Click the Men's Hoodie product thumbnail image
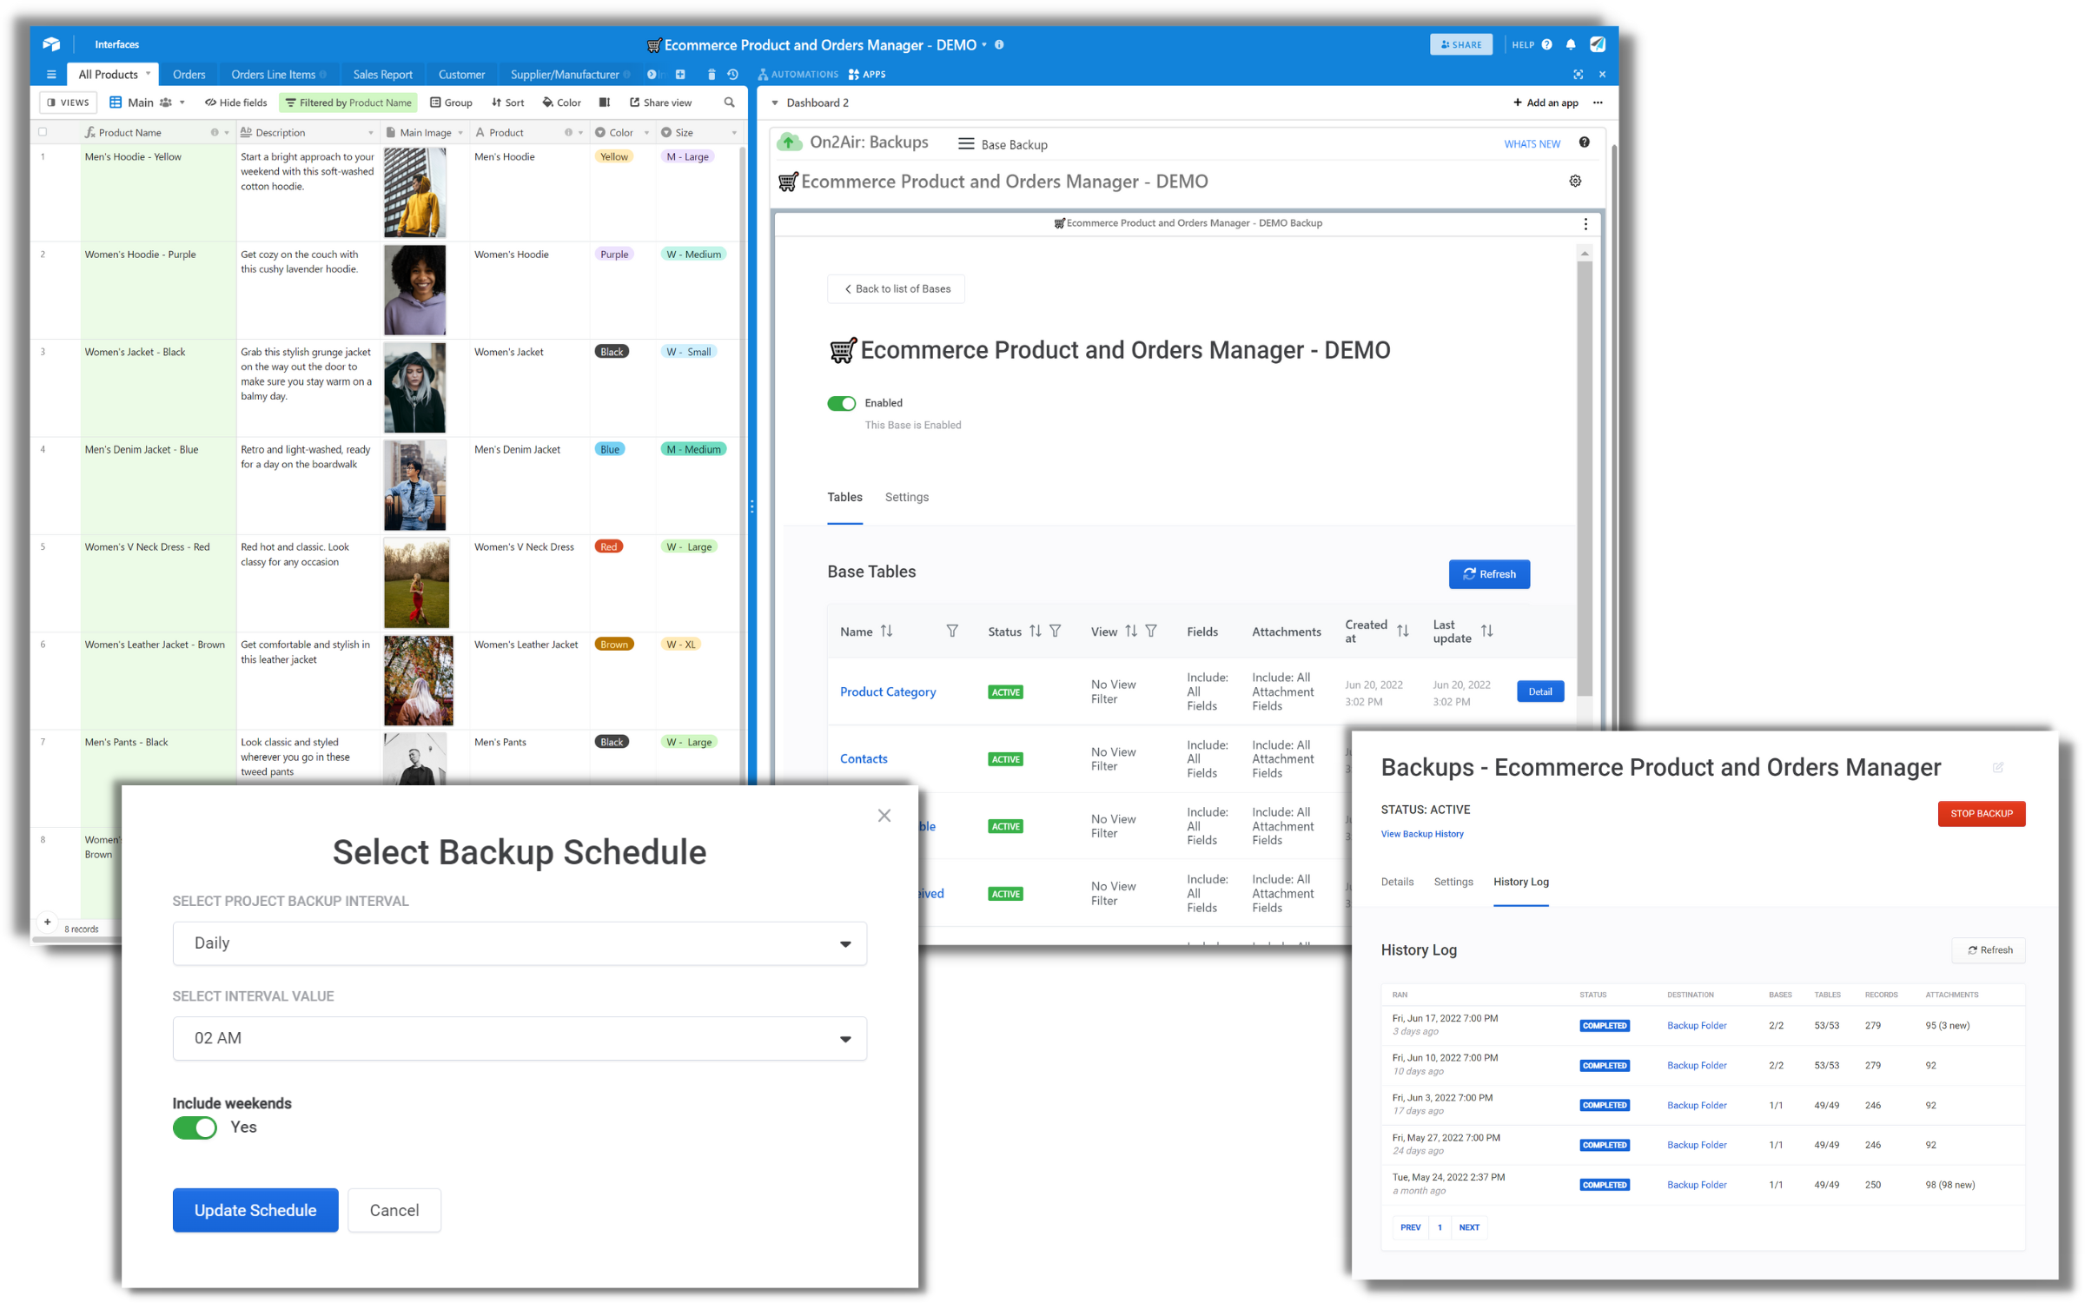 tap(416, 192)
